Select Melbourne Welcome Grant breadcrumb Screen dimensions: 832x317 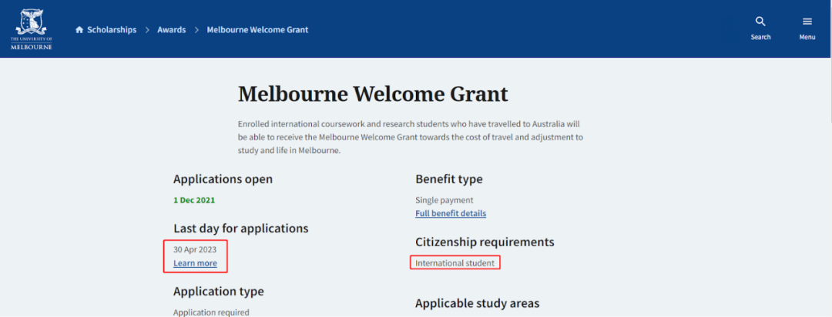(x=257, y=30)
